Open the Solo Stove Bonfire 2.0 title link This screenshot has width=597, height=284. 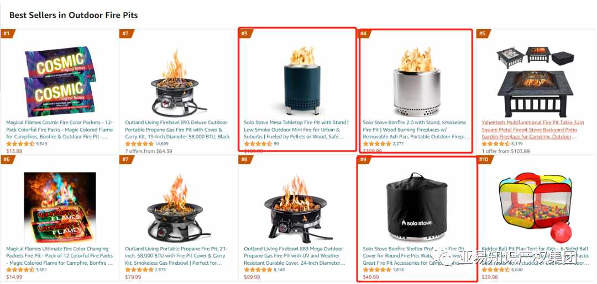click(x=415, y=130)
